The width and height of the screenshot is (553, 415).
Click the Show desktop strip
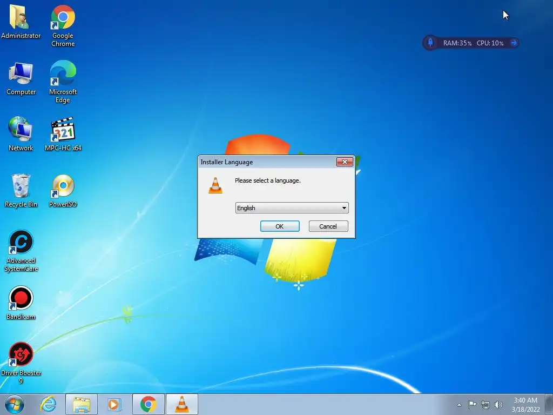click(549, 404)
